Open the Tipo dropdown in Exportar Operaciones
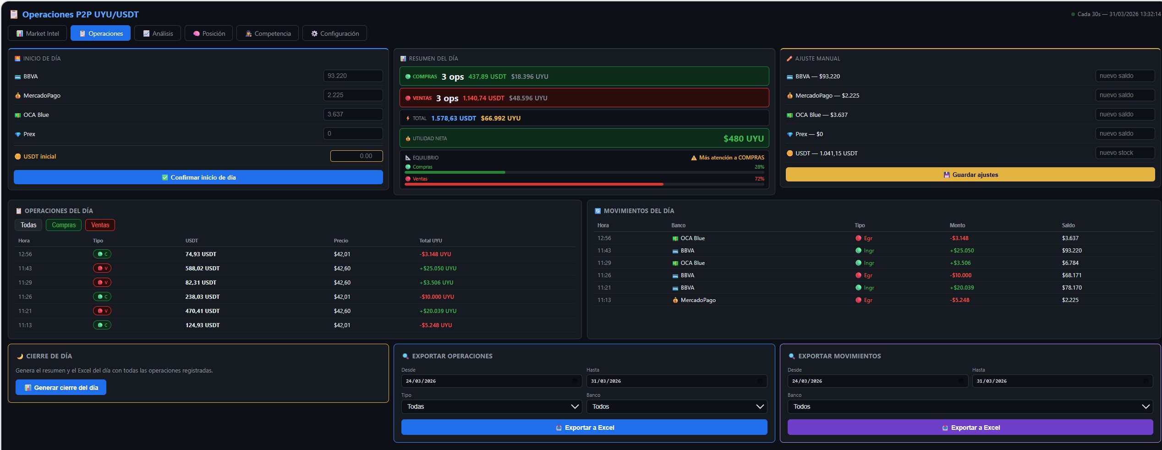Image resolution: width=1162 pixels, height=450 pixels. 491,406
